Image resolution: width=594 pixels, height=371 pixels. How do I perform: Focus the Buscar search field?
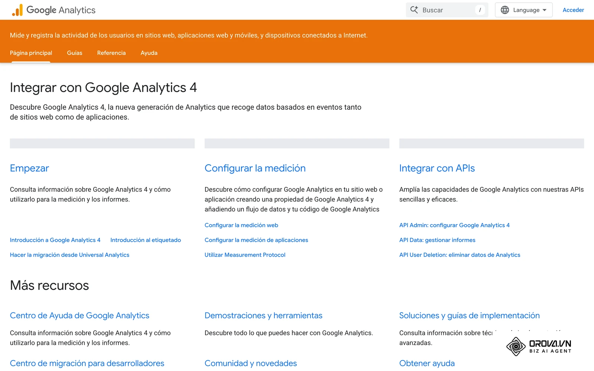(447, 10)
